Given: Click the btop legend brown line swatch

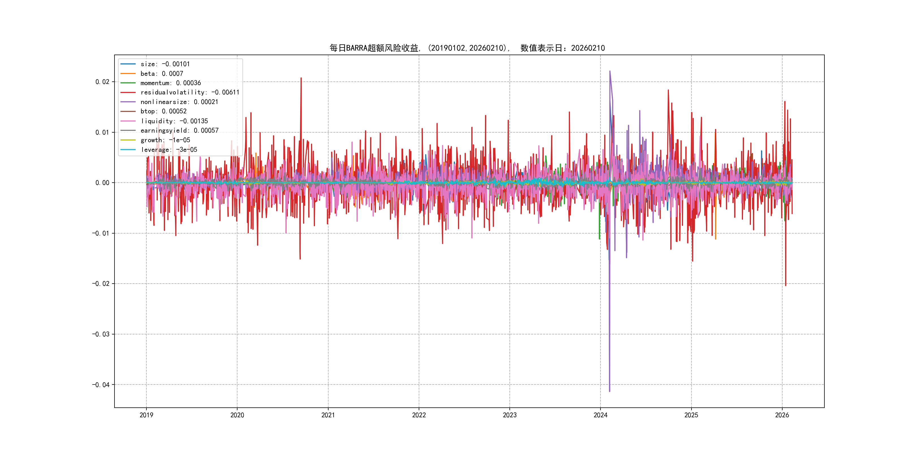Looking at the screenshot, I should point(128,111).
